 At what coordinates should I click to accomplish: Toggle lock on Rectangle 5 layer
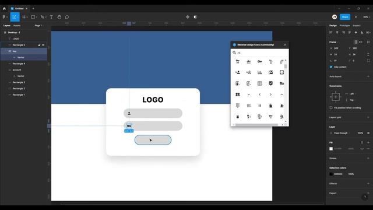(x=39, y=45)
